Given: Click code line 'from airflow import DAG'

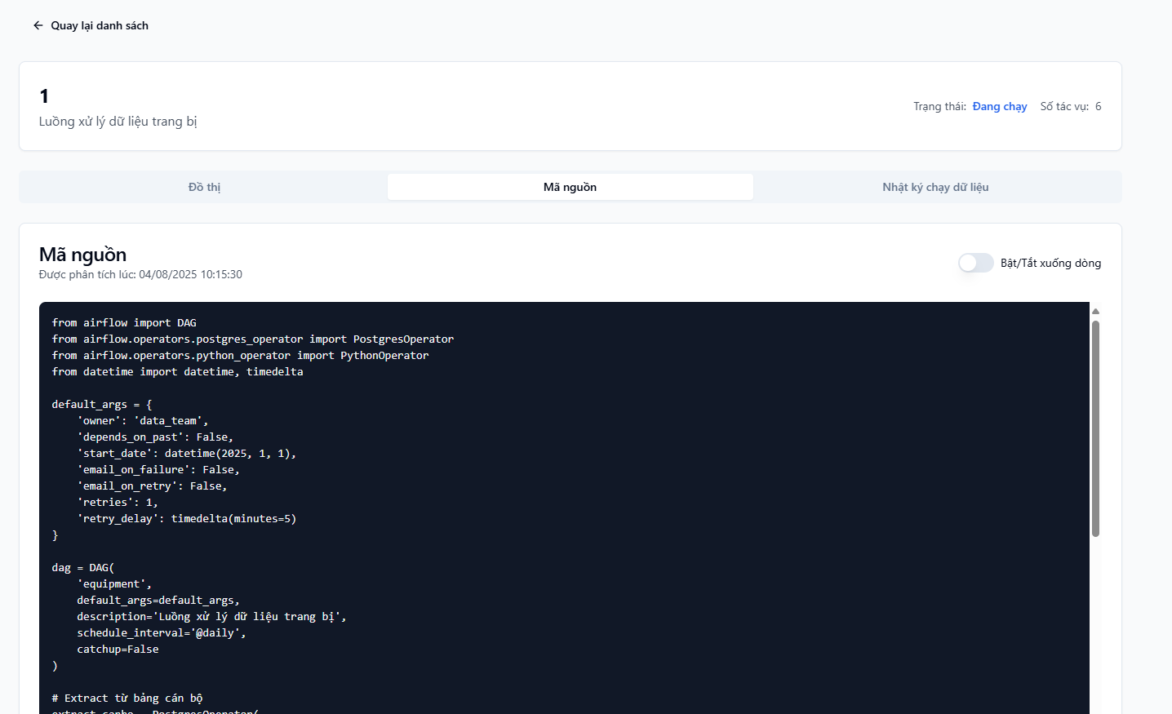Looking at the screenshot, I should (124, 323).
